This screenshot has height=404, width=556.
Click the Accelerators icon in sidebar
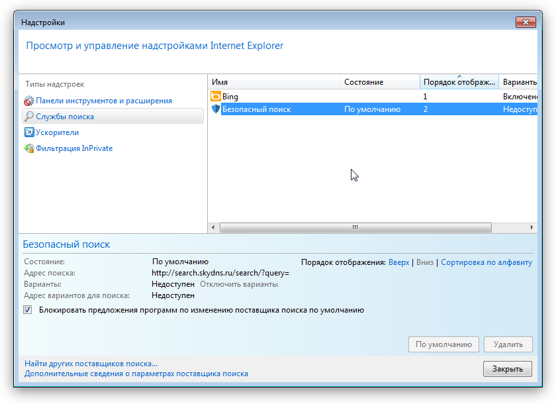29,132
